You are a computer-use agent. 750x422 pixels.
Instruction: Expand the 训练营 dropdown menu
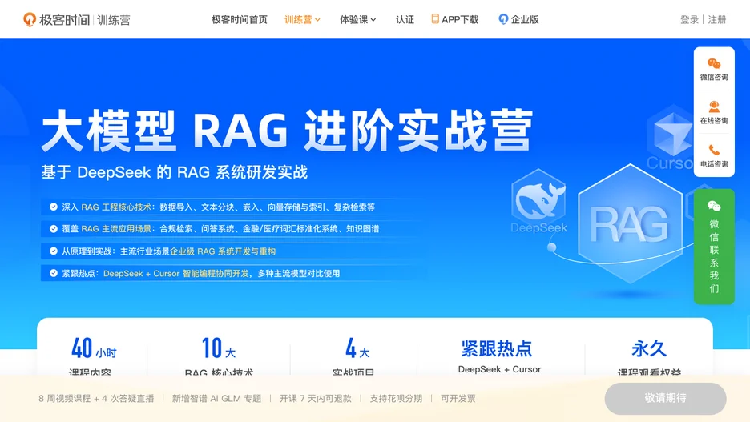tap(302, 19)
